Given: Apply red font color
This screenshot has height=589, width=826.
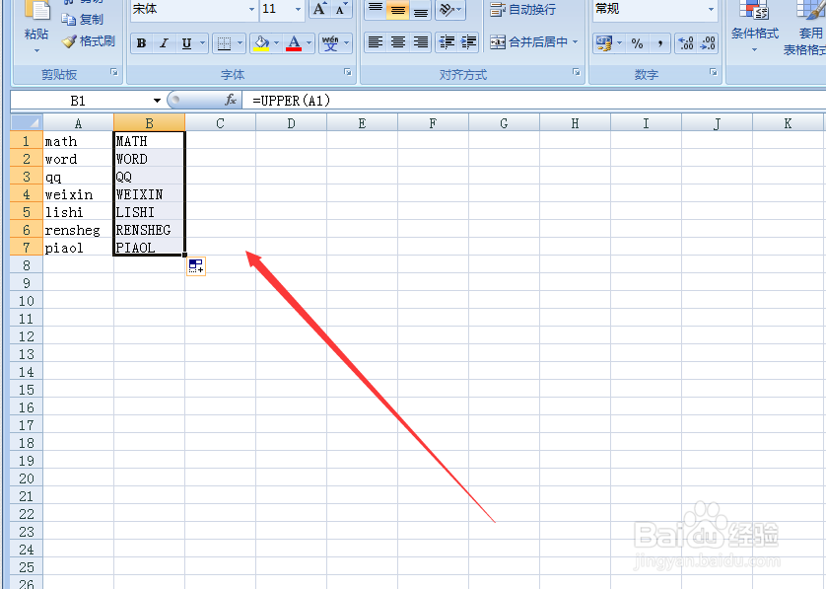Looking at the screenshot, I should (x=294, y=43).
